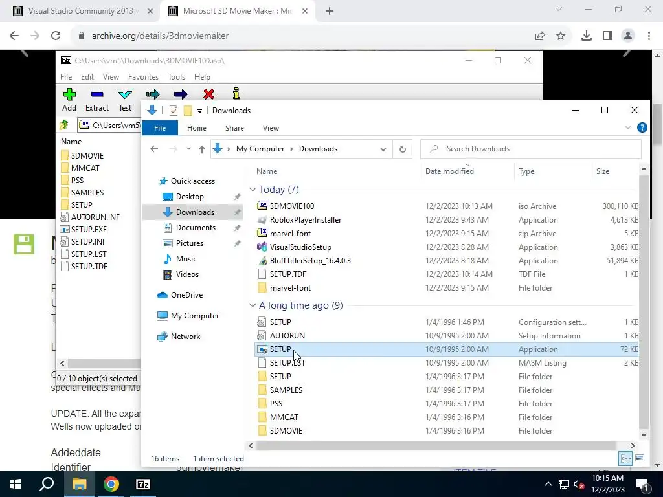
Task: Select OneDrive in navigation pane
Action: coord(186,295)
